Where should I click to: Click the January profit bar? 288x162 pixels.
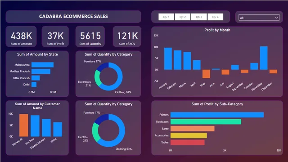click(168, 58)
